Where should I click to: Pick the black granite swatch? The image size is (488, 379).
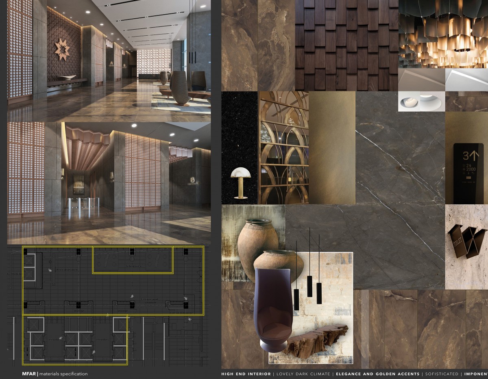pos(239,130)
